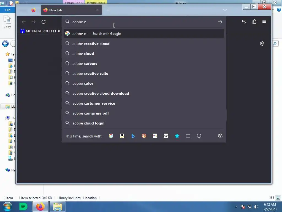The image size is (282, 212).
Task: Expand the list all tabs chevron
Action: (225, 10)
